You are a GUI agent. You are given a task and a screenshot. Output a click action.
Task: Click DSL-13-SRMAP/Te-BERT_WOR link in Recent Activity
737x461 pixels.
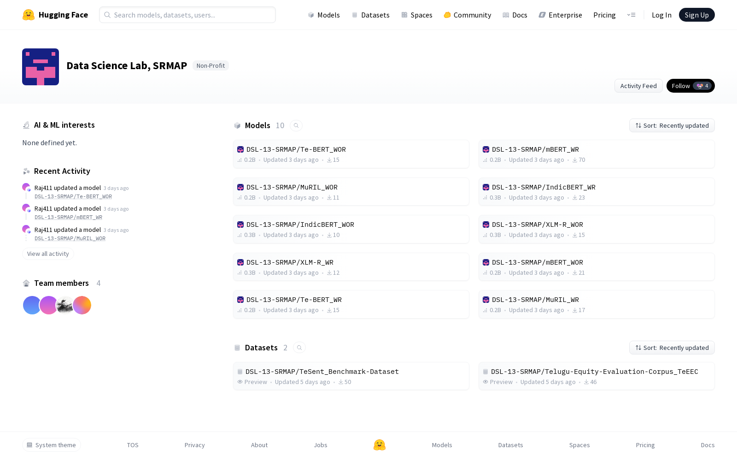coord(73,196)
